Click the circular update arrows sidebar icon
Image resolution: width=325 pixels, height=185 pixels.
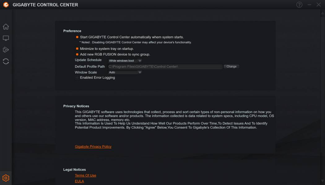pyautogui.click(x=6, y=61)
